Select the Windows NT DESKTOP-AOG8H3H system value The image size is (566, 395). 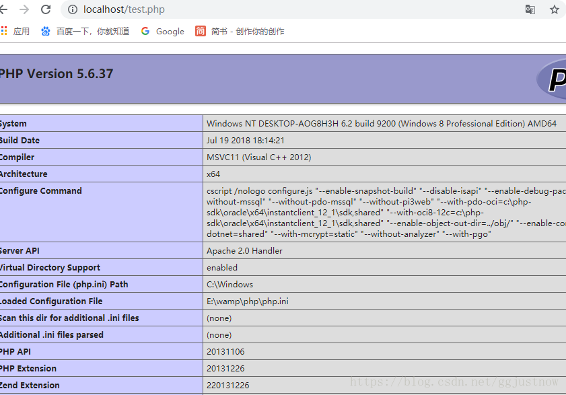click(x=382, y=124)
